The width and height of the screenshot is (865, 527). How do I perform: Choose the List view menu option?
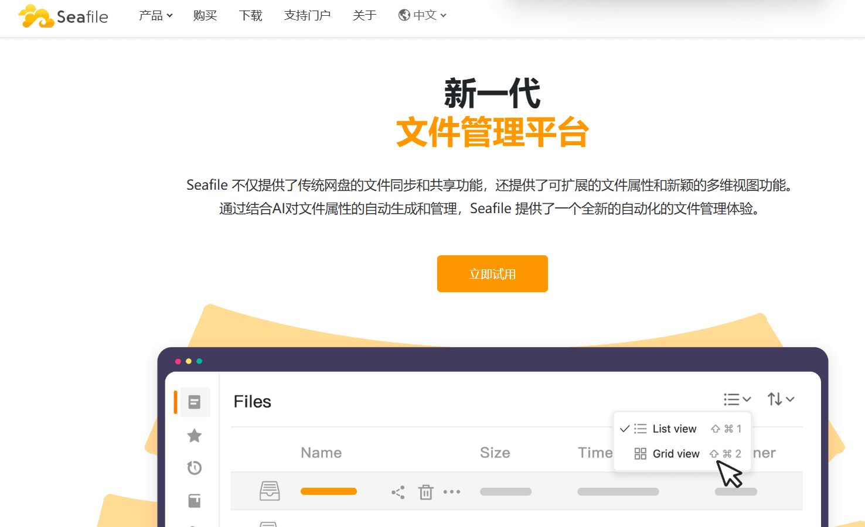point(682,429)
